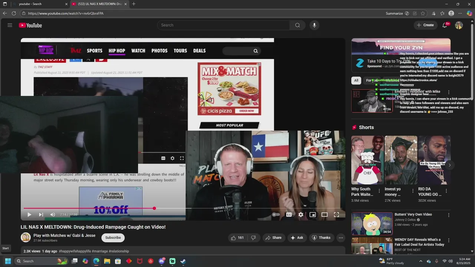The image size is (475, 267).
Task: Open Steam from the taskbar
Action: coord(183,261)
